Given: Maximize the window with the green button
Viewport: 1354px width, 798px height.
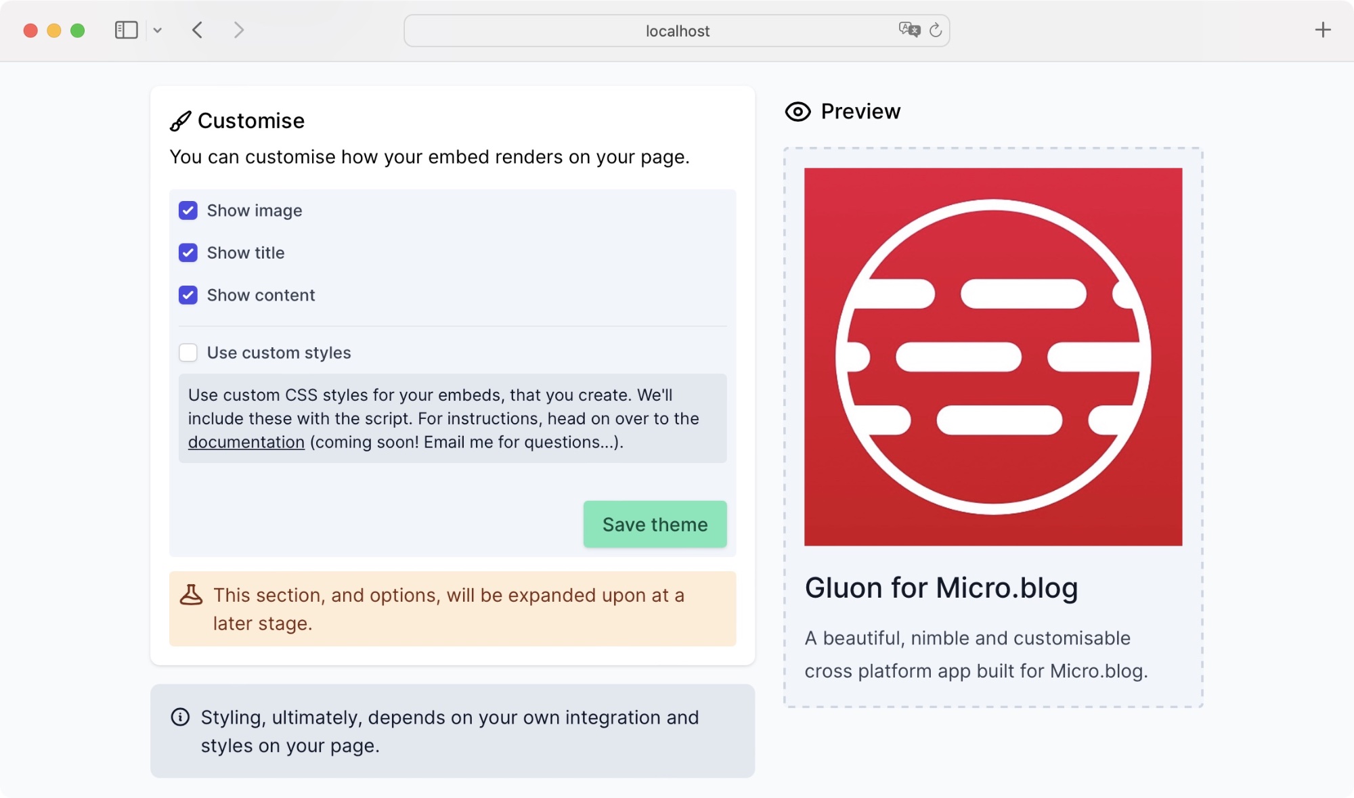Looking at the screenshot, I should 78,30.
